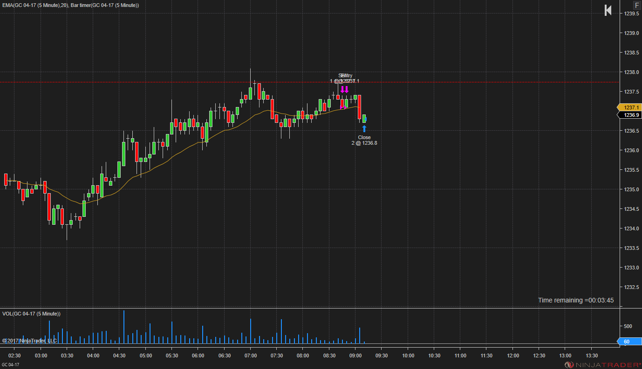This screenshot has height=369, width=642.
Task: Select the leftmost magenta sell-entry down arrow
Action: coord(342,89)
